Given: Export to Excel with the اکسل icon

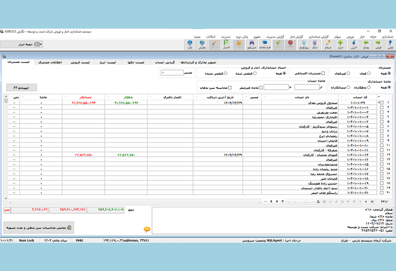Looking at the screenshot, I should pos(227,45).
